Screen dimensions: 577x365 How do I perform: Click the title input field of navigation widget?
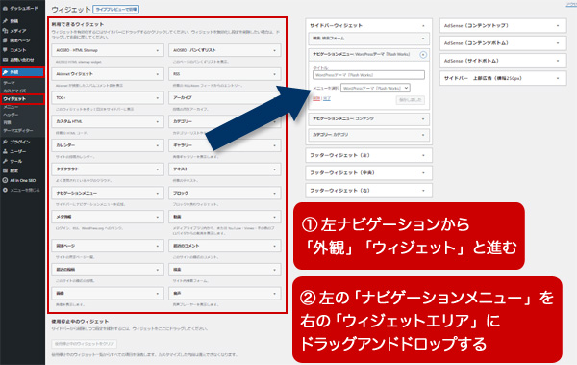[x=368, y=75]
